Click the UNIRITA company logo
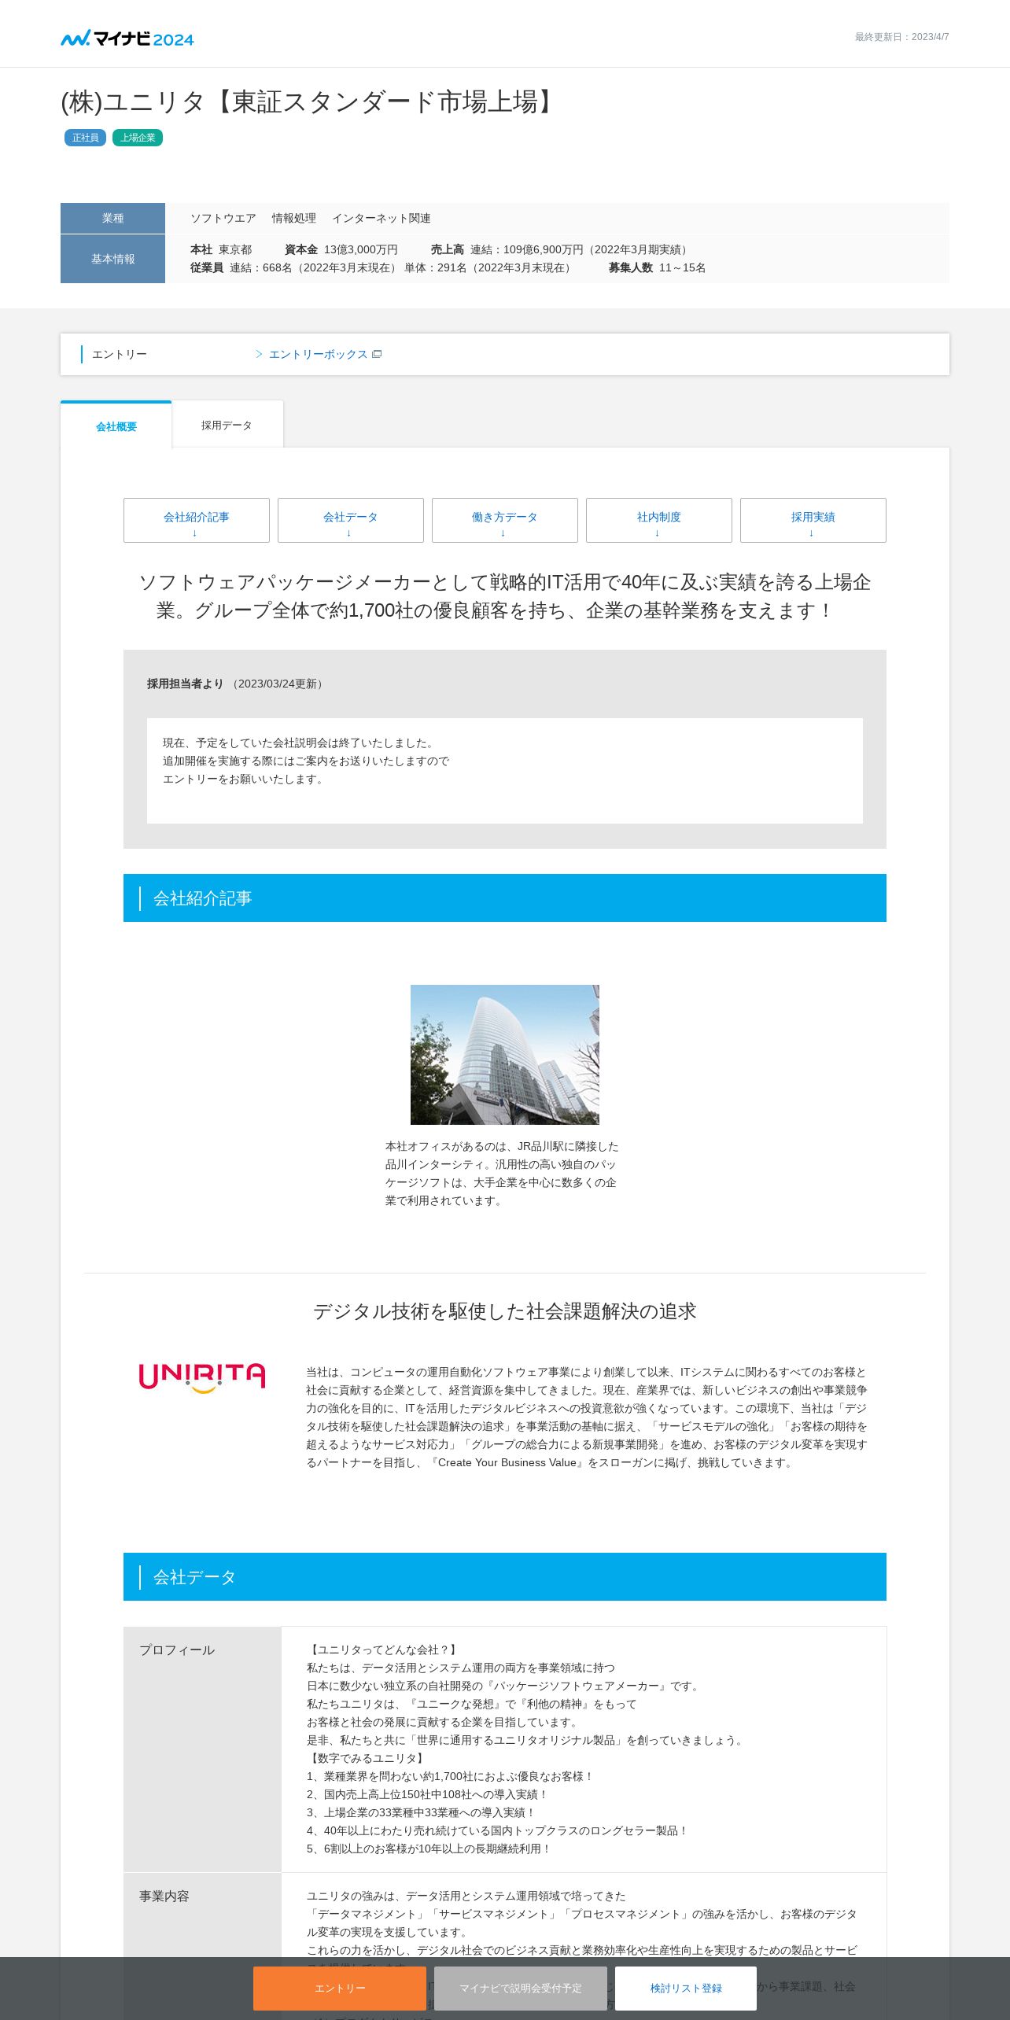 202,1378
